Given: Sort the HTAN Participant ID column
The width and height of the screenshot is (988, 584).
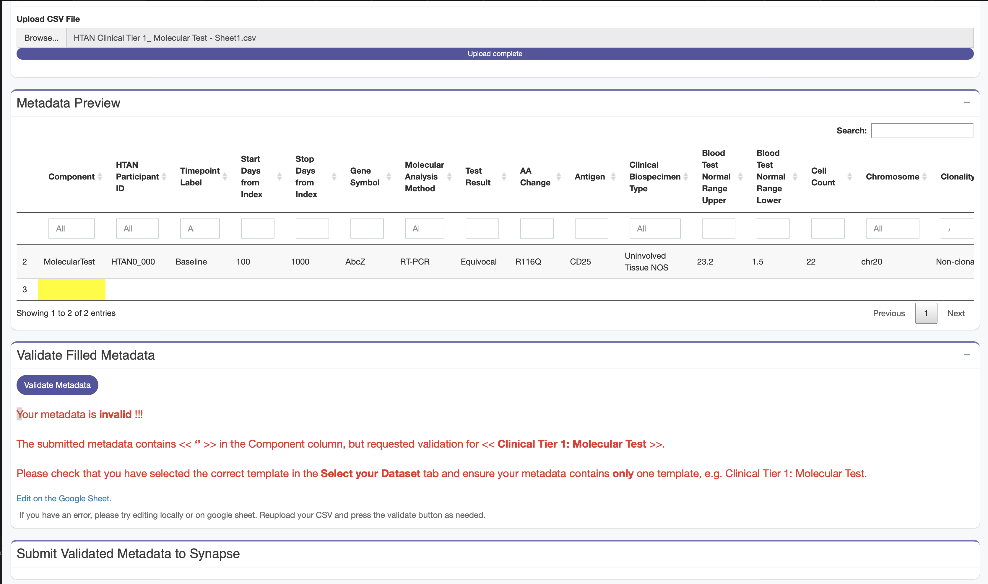Looking at the screenshot, I should [x=165, y=177].
